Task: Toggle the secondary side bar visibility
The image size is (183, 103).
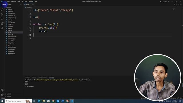Action: (x=166, y=1)
